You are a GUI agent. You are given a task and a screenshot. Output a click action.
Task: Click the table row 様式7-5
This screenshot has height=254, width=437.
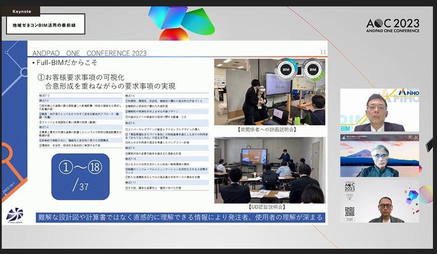tap(167, 96)
